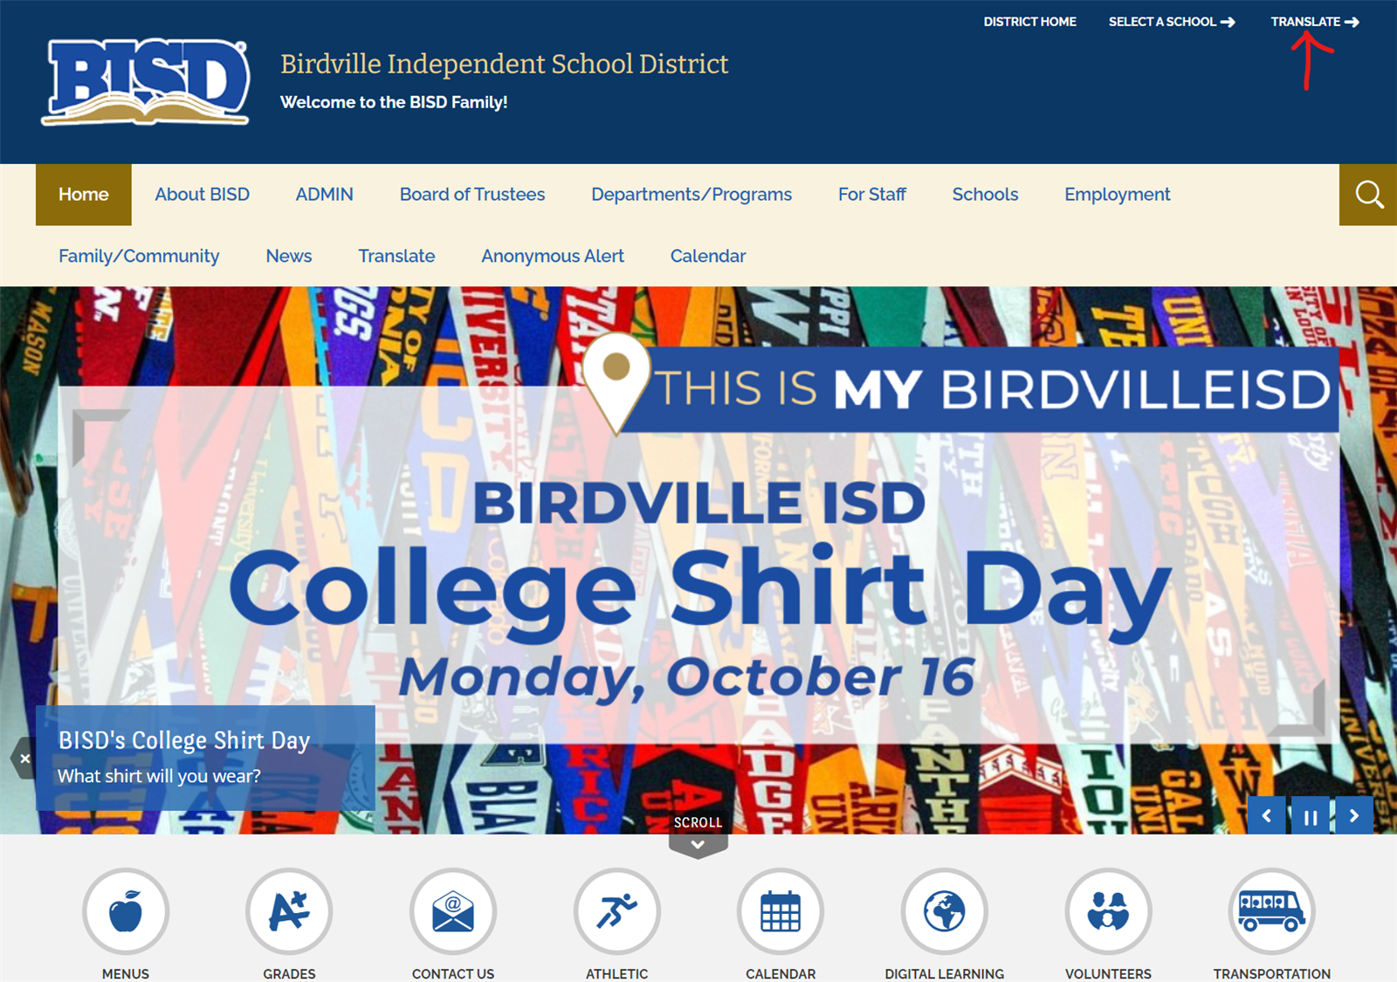Go to previous slide in slideshow
The image size is (1397, 982).
click(x=1266, y=816)
